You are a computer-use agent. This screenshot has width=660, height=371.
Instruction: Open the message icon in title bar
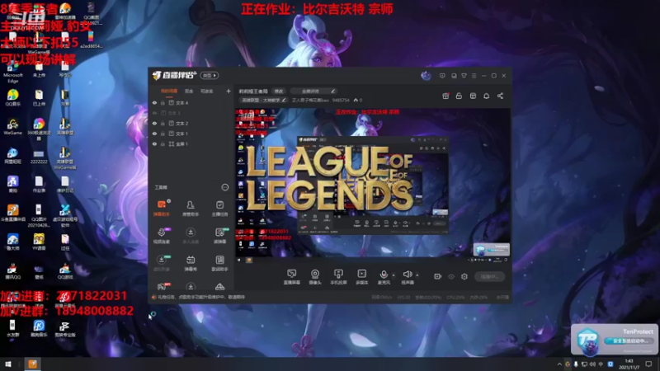tap(442, 76)
